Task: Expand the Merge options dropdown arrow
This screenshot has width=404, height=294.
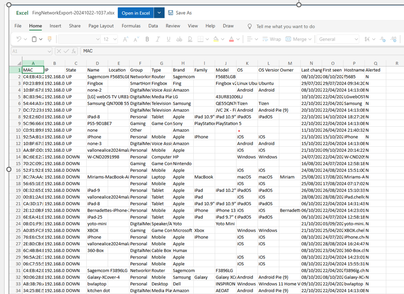Action: (x=310, y=39)
